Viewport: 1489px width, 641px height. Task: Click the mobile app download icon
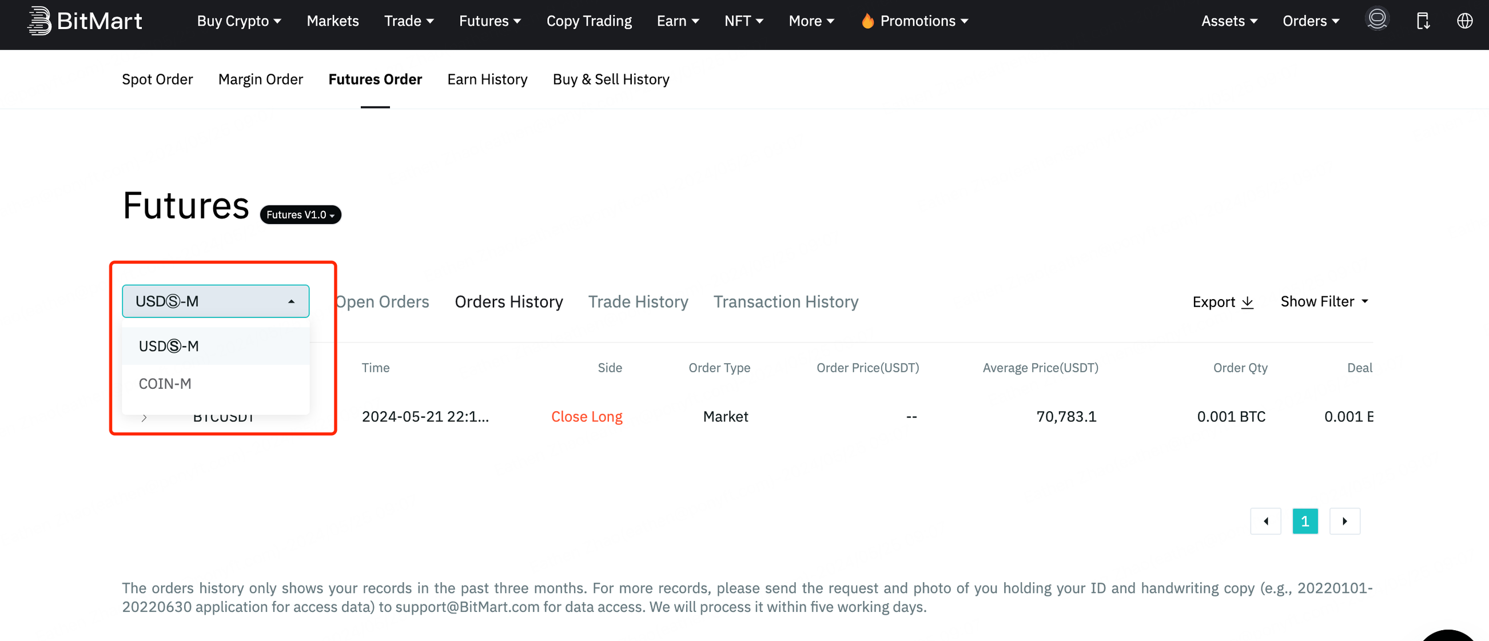pos(1423,21)
